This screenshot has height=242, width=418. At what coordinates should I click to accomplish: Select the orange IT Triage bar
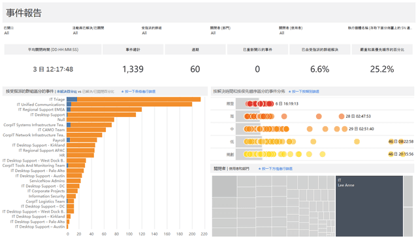click(x=138, y=99)
